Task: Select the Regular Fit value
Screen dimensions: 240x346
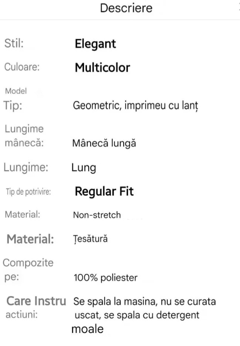Action: [x=104, y=191]
